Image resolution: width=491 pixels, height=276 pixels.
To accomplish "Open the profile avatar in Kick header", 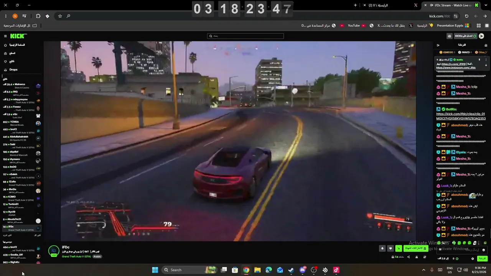I will [x=481, y=36].
